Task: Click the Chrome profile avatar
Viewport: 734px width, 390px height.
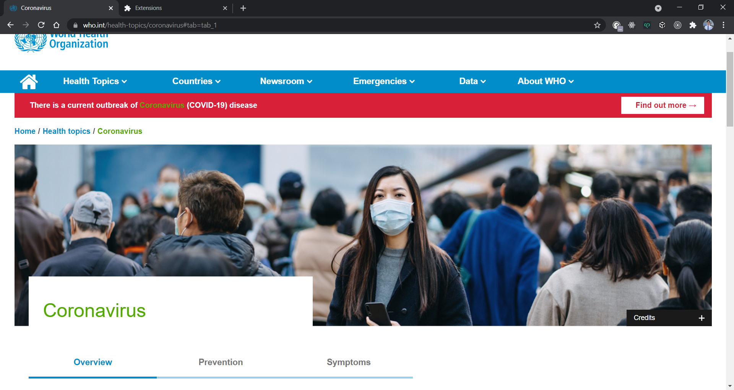Action: tap(708, 25)
